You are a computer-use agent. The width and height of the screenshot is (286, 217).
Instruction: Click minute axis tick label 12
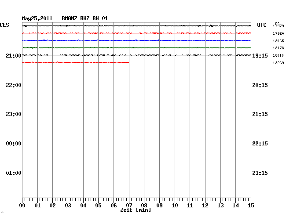205,206
